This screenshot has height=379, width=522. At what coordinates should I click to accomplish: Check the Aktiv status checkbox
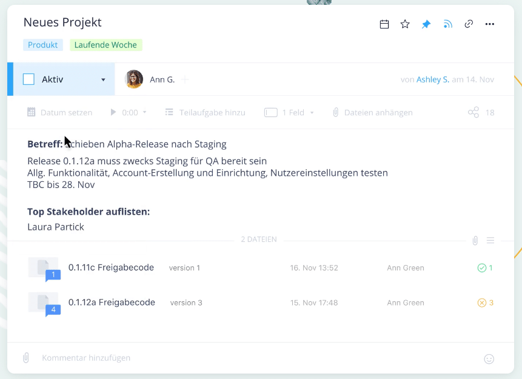(28, 79)
